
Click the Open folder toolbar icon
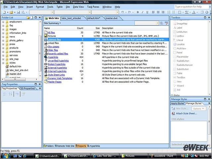[x=11, y=12]
